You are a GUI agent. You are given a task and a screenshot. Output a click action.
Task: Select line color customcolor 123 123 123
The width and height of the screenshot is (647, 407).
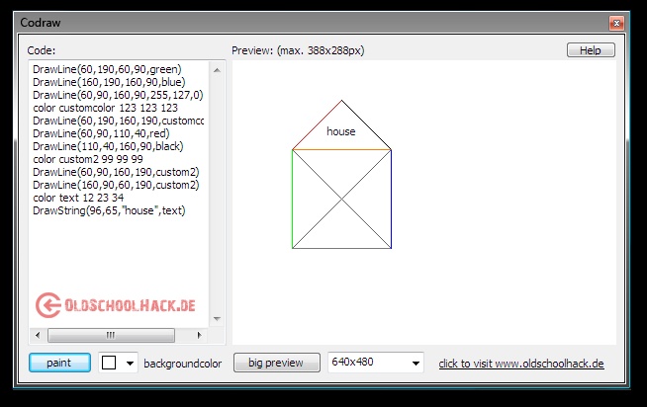click(x=105, y=108)
